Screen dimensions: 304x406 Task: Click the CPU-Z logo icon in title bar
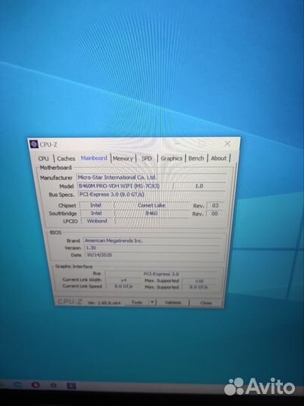point(34,144)
